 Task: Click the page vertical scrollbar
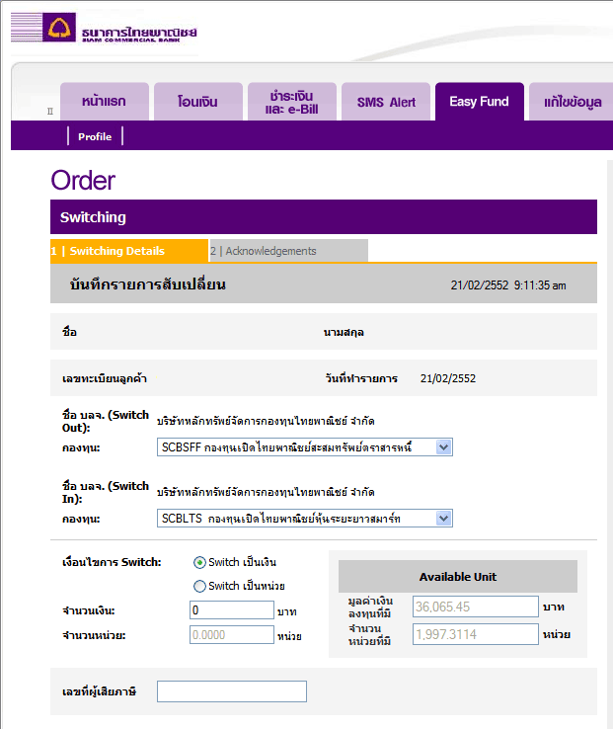pos(610,444)
